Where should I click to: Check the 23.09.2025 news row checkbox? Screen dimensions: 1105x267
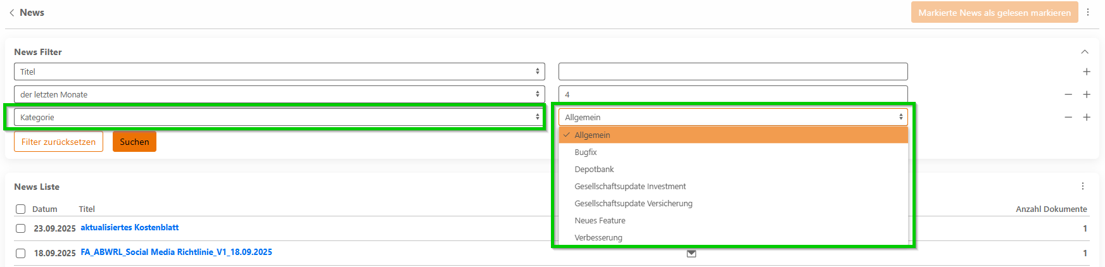(x=21, y=228)
